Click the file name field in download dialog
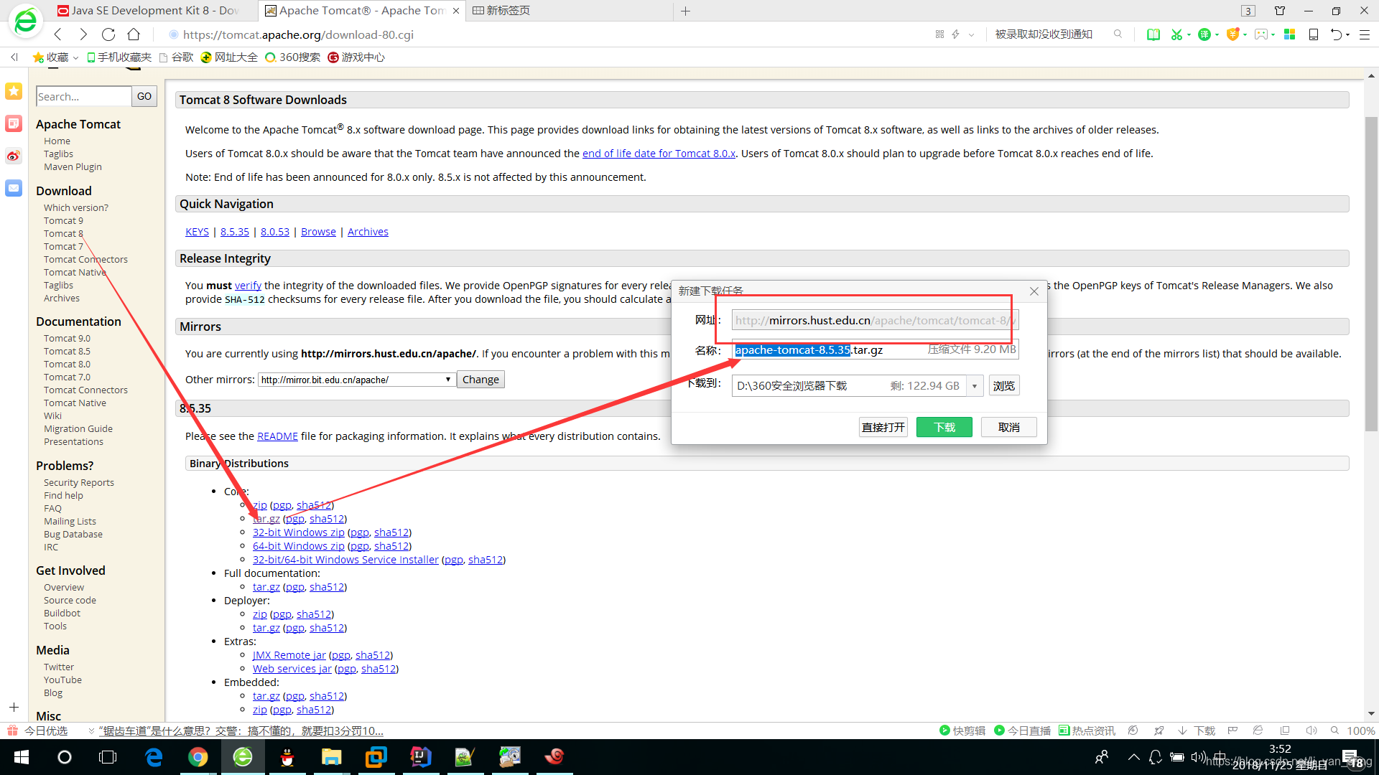This screenshot has width=1379, height=775. (x=875, y=350)
